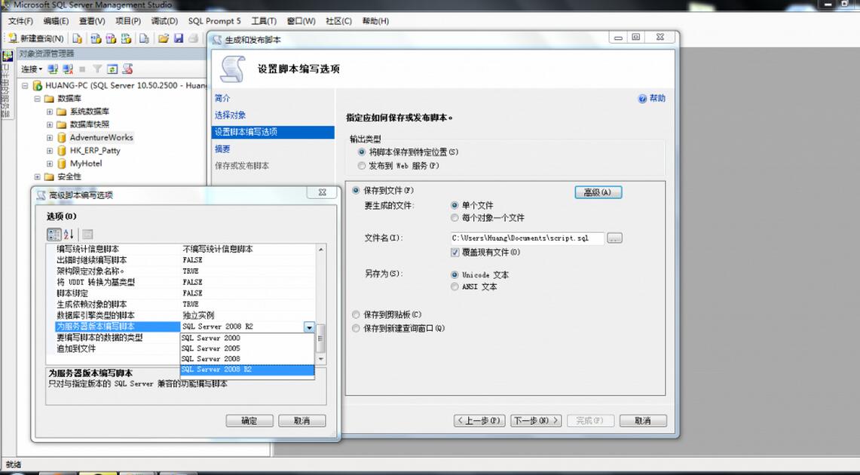Viewport: 860px width, 475px height.
Task: Open the 查看(V) menu
Action: click(x=92, y=21)
